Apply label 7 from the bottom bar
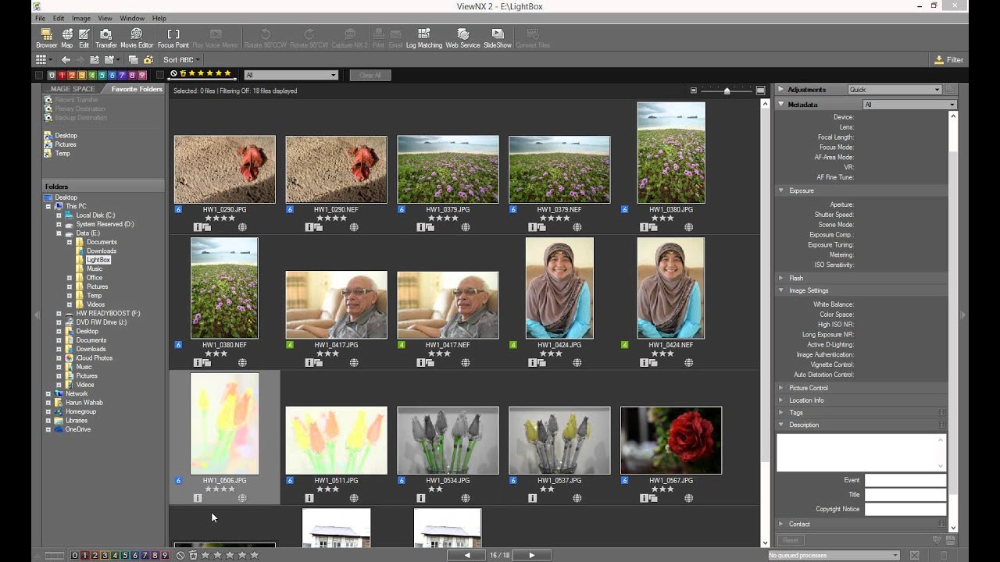1000x562 pixels. pyautogui.click(x=145, y=555)
